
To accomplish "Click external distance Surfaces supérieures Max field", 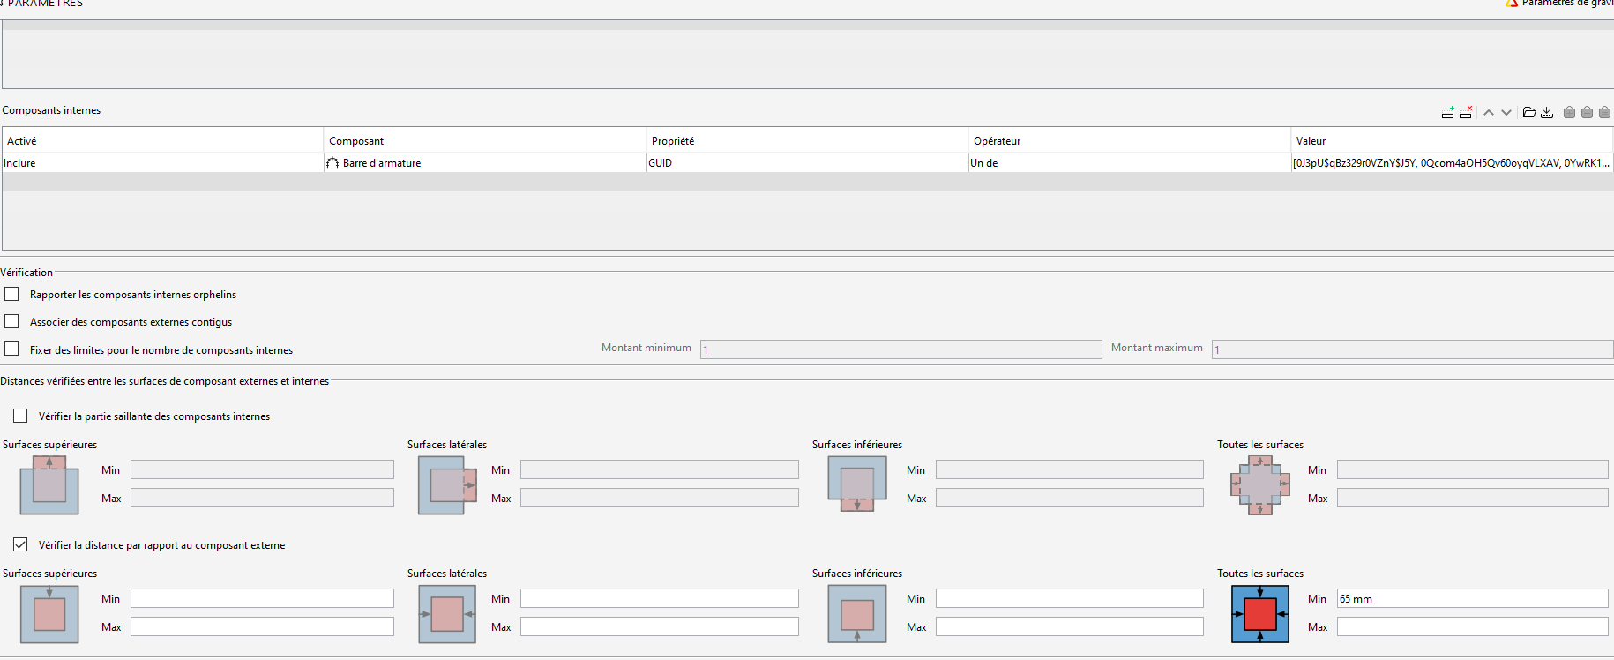I will tap(262, 626).
